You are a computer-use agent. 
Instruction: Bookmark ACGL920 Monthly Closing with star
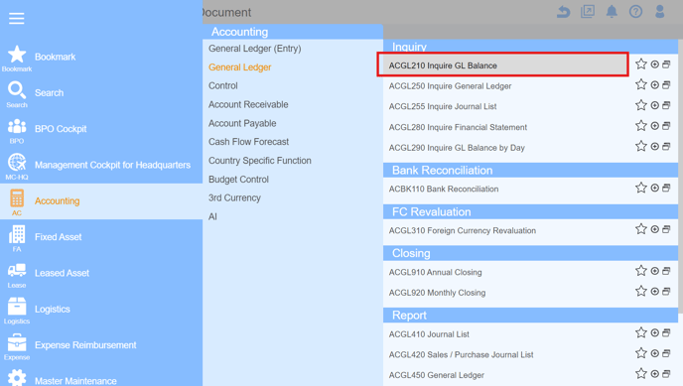pos(640,291)
